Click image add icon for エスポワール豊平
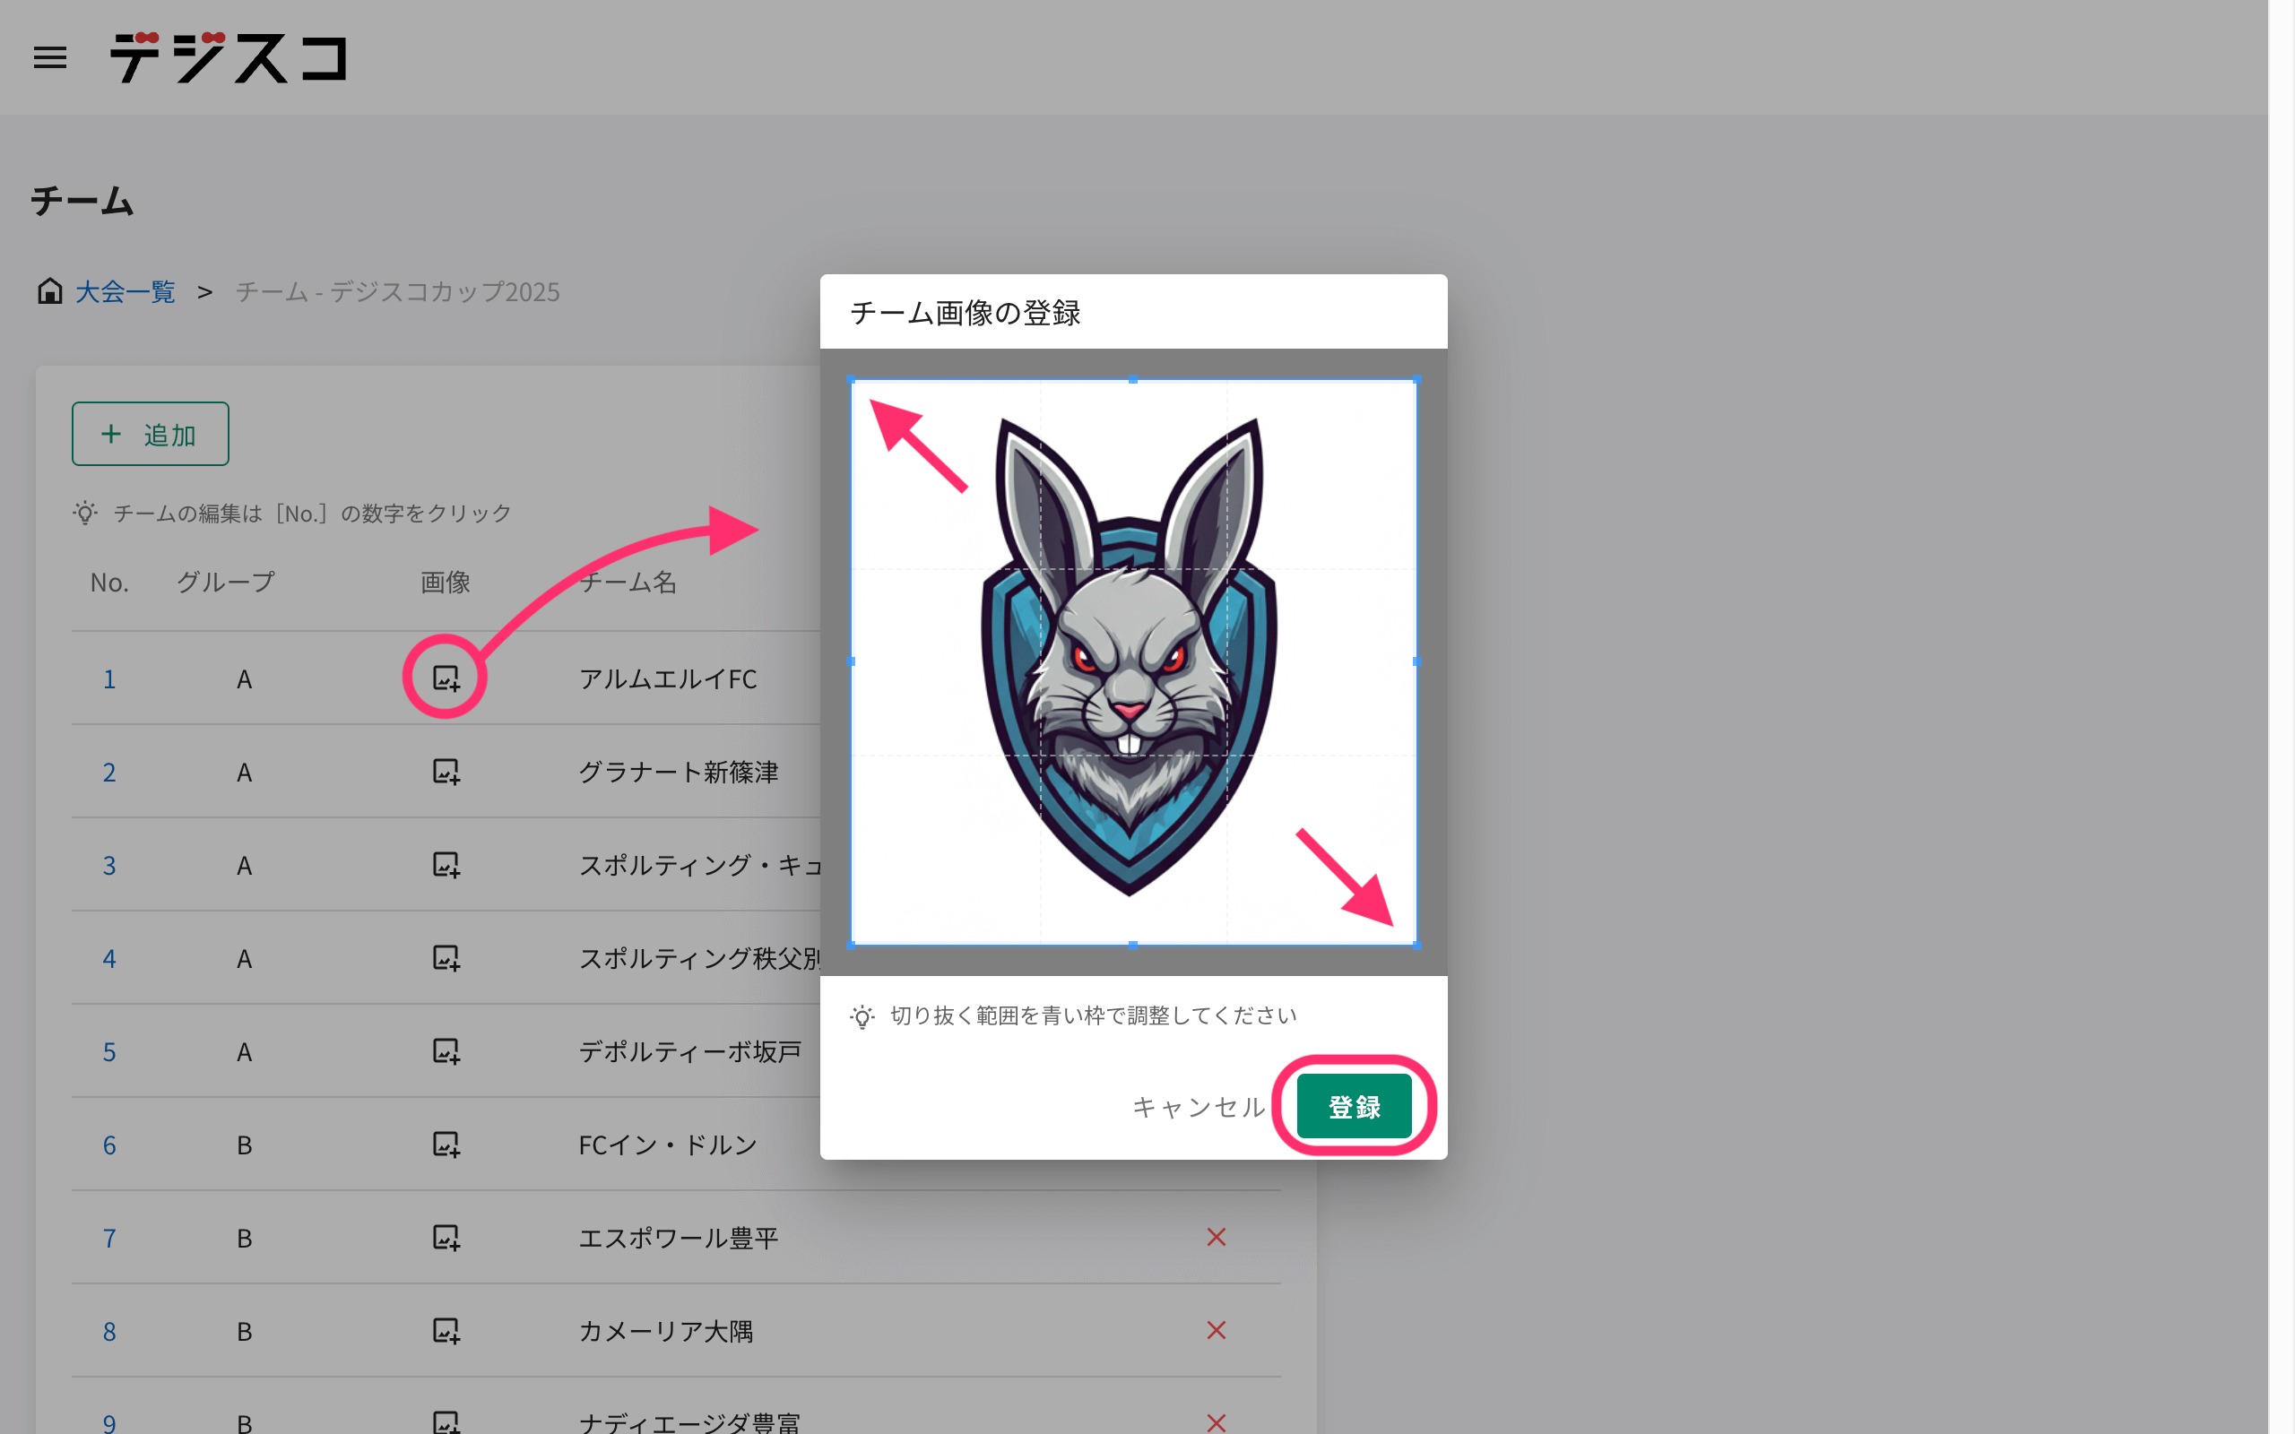2295x1434 pixels. tap(446, 1238)
